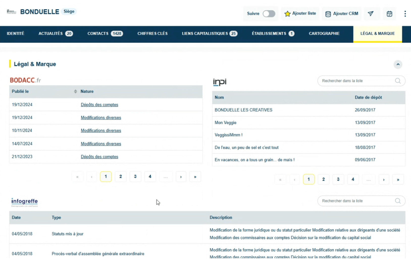
Task: Select the Légal & Marque tab
Action: (x=377, y=34)
